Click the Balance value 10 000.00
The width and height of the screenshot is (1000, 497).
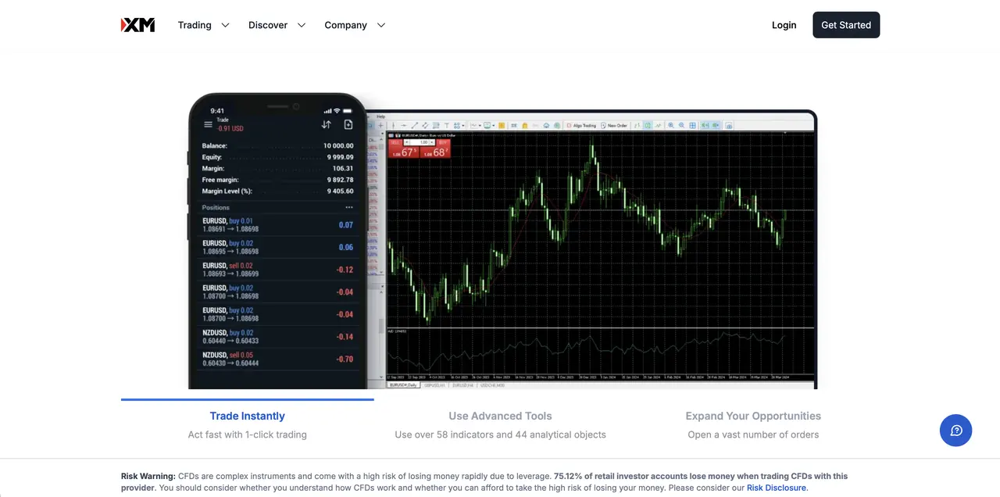pos(338,146)
